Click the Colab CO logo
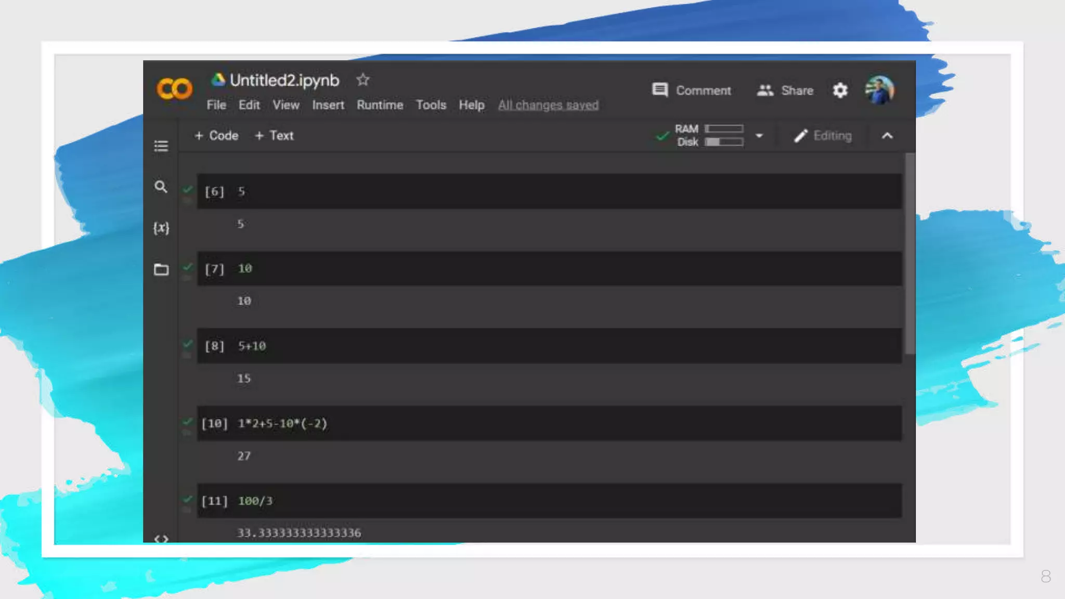The height and width of the screenshot is (599, 1065). click(x=175, y=88)
